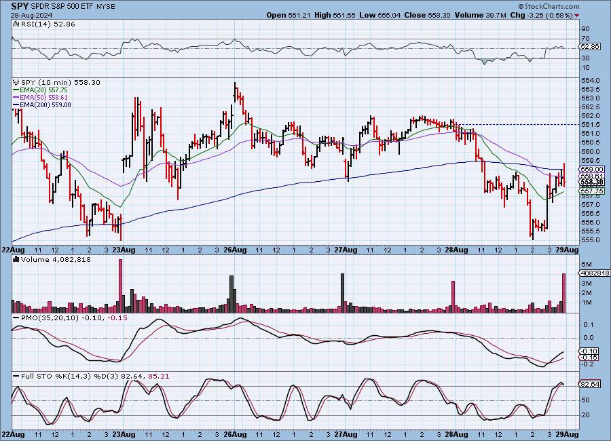Click the green EMA(20) 557.75 legend
This screenshot has height=441, width=611.
43,90
